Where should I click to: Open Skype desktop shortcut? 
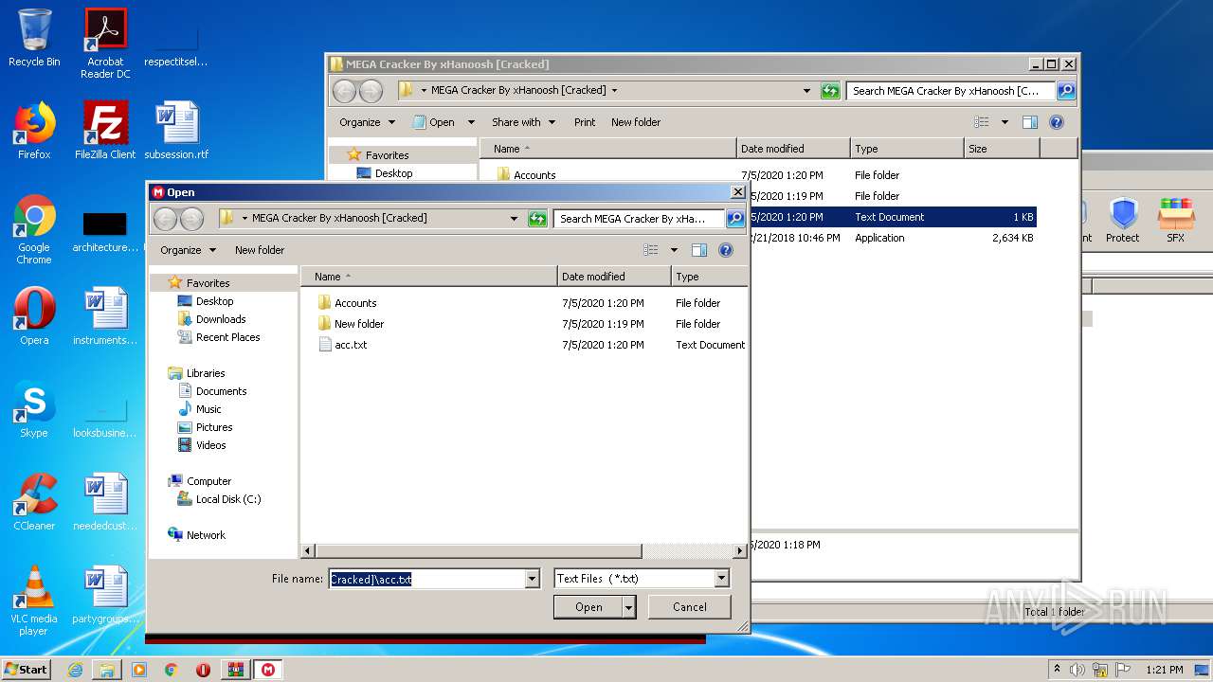click(34, 408)
